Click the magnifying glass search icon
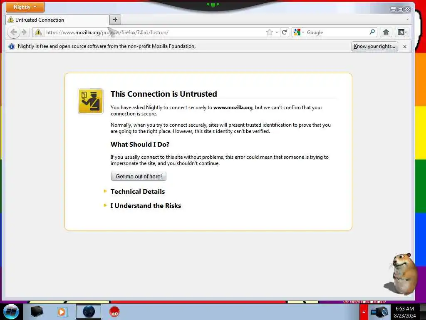Screen dimensions: 426x320 pos(372,32)
